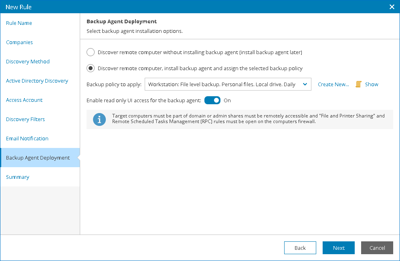Click 'Select backup agent installation options.' text
Image resolution: width=400 pixels, height=261 pixels.
(x=135, y=31)
